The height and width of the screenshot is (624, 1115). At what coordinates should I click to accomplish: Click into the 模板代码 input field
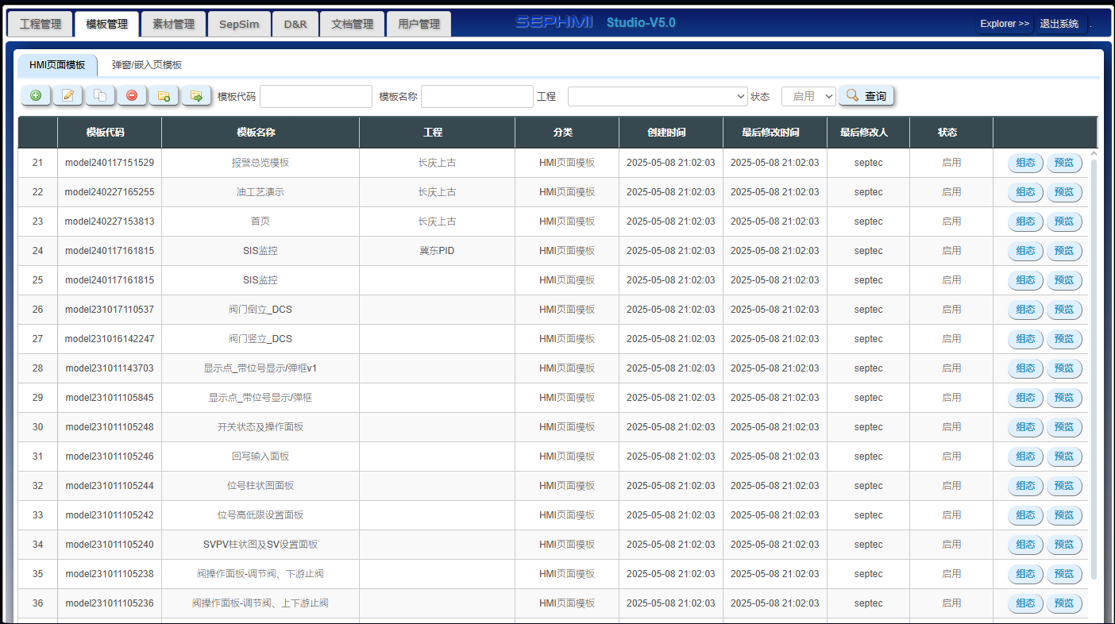(316, 96)
